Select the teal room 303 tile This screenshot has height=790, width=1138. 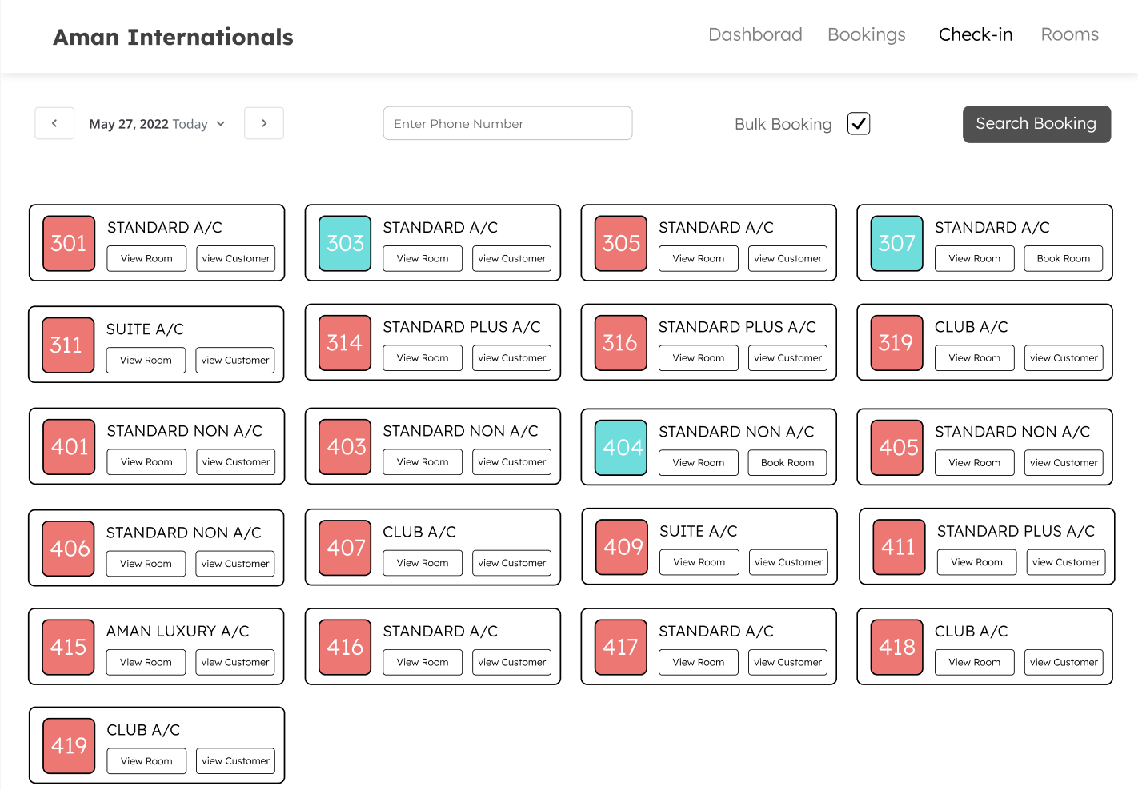point(345,243)
